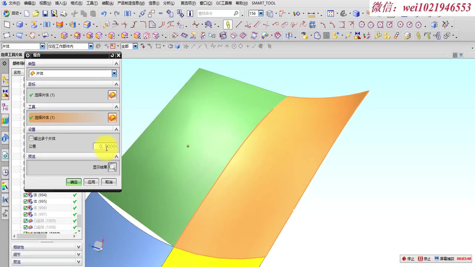This screenshot has width=475, height=267.
Task: Click the Move Face icon
Action: tap(65, 36)
